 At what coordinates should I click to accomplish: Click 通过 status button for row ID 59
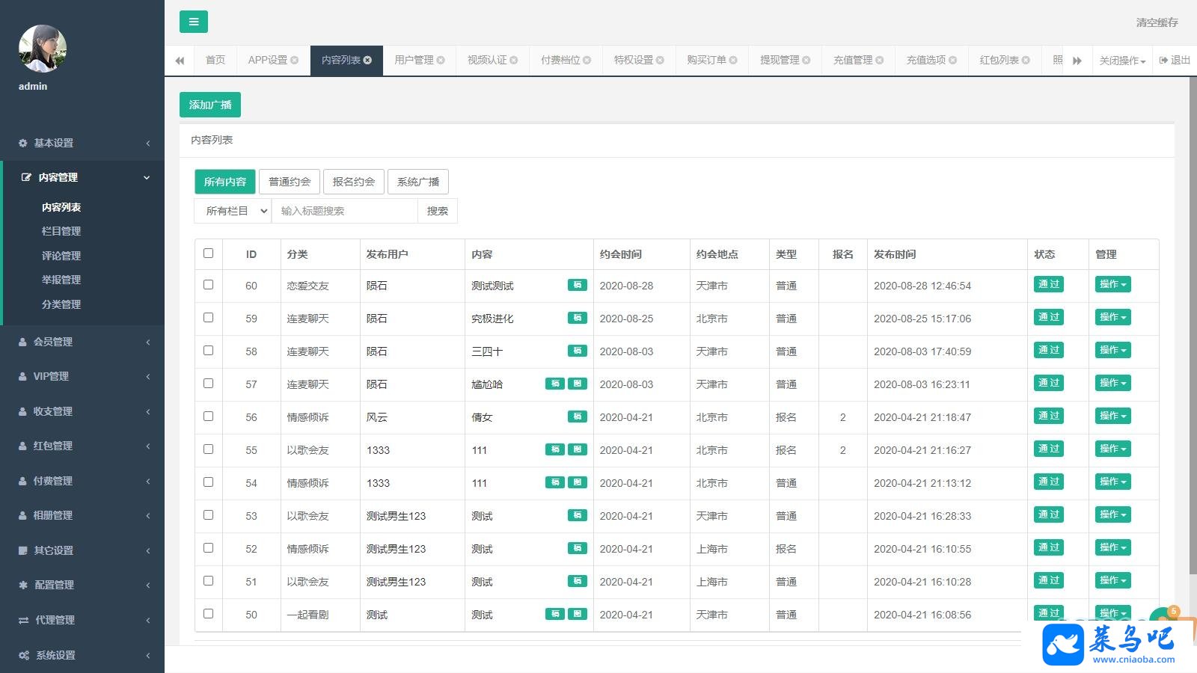click(1049, 317)
